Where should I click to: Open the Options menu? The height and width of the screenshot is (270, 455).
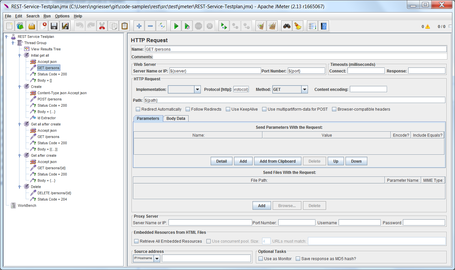[62, 16]
